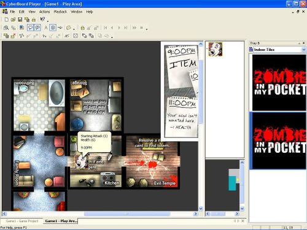Image resolution: width=307 pixels, height=230 pixels.
Task: Select the second Zombie in my Pocket tile
Action: point(279,140)
